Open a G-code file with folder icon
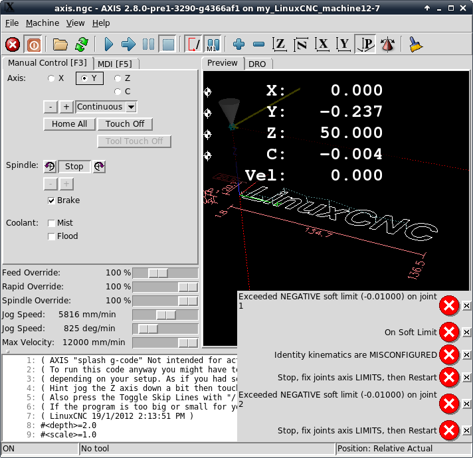 click(60, 44)
